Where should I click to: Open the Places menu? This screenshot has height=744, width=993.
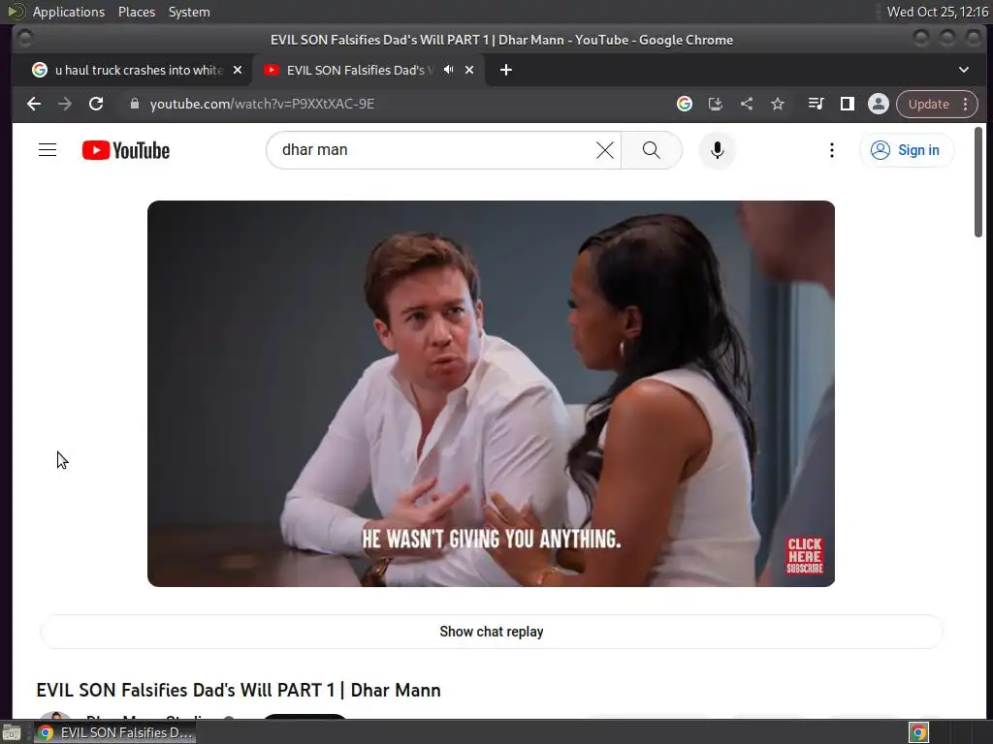coord(136,12)
